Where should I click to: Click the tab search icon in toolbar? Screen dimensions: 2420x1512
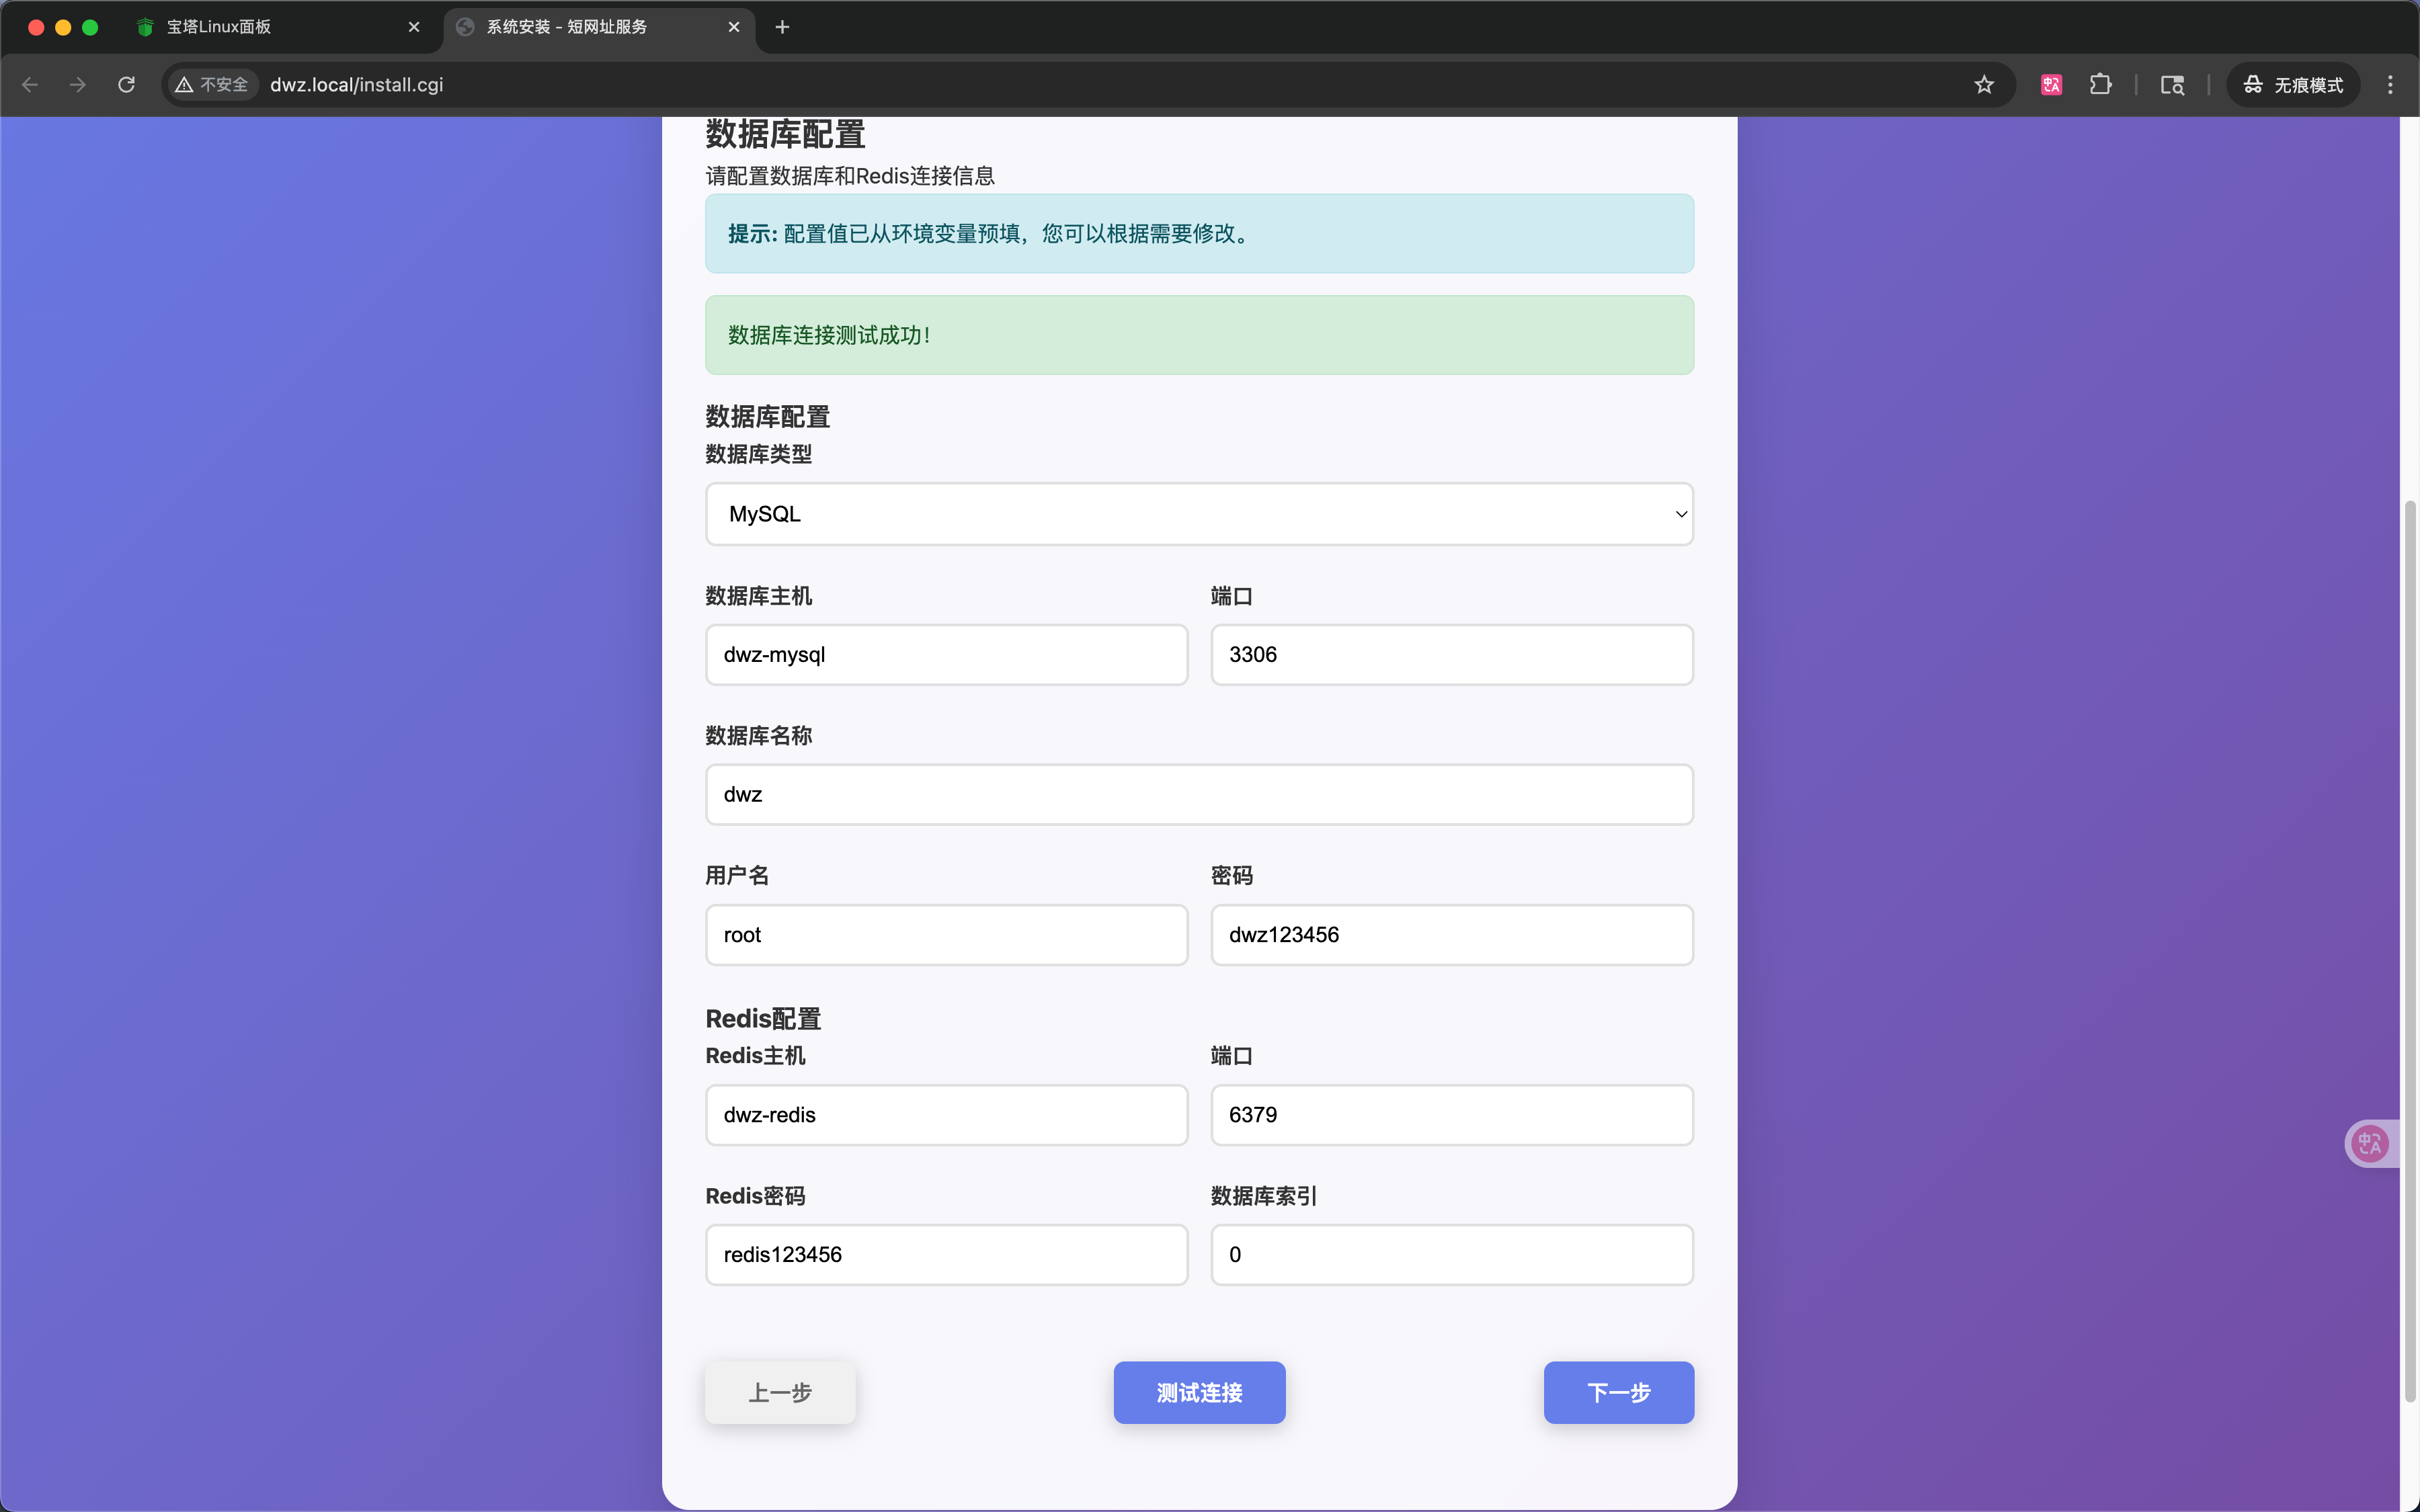click(x=2172, y=85)
